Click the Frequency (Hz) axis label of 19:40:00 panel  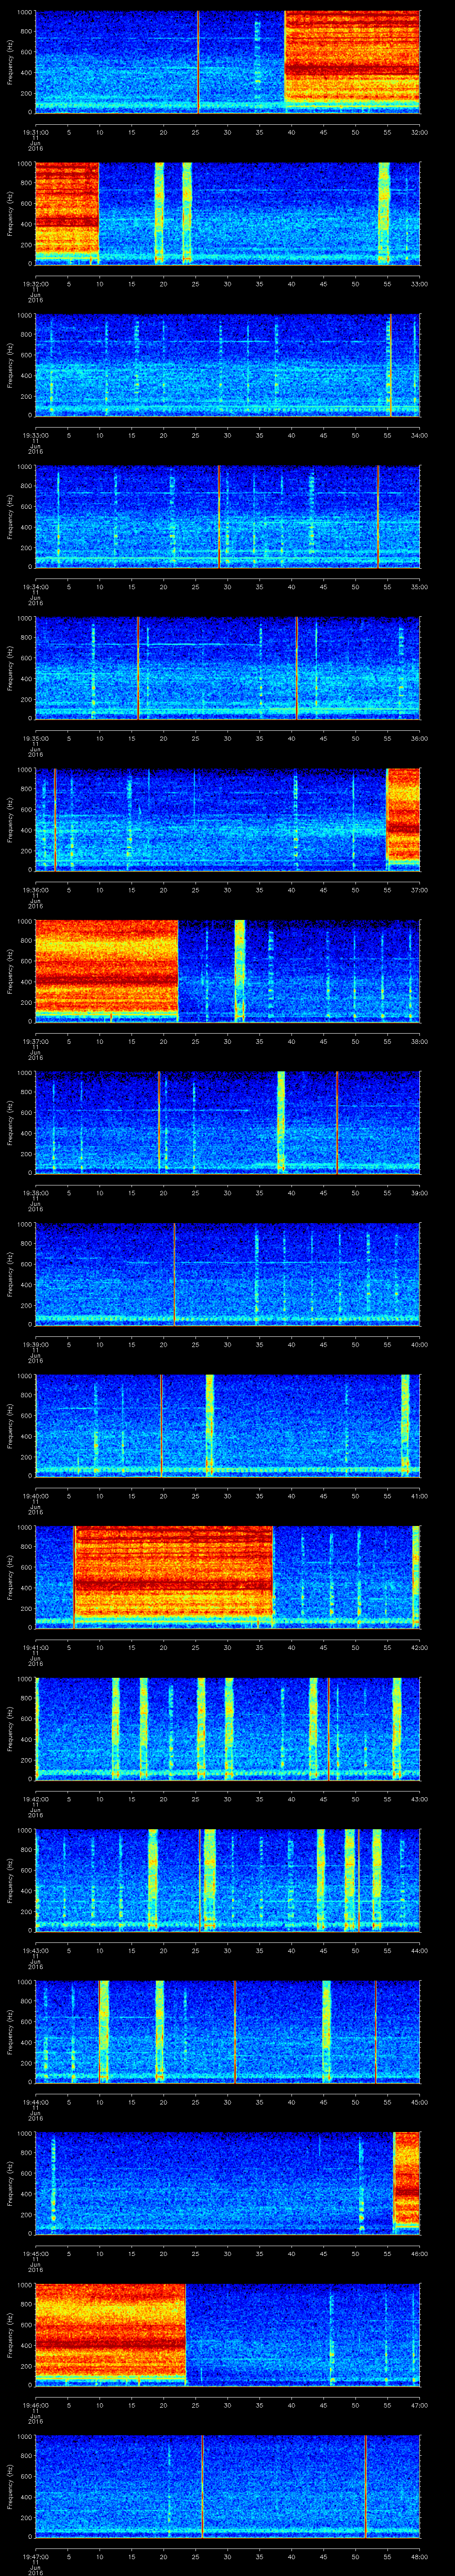(10, 1425)
